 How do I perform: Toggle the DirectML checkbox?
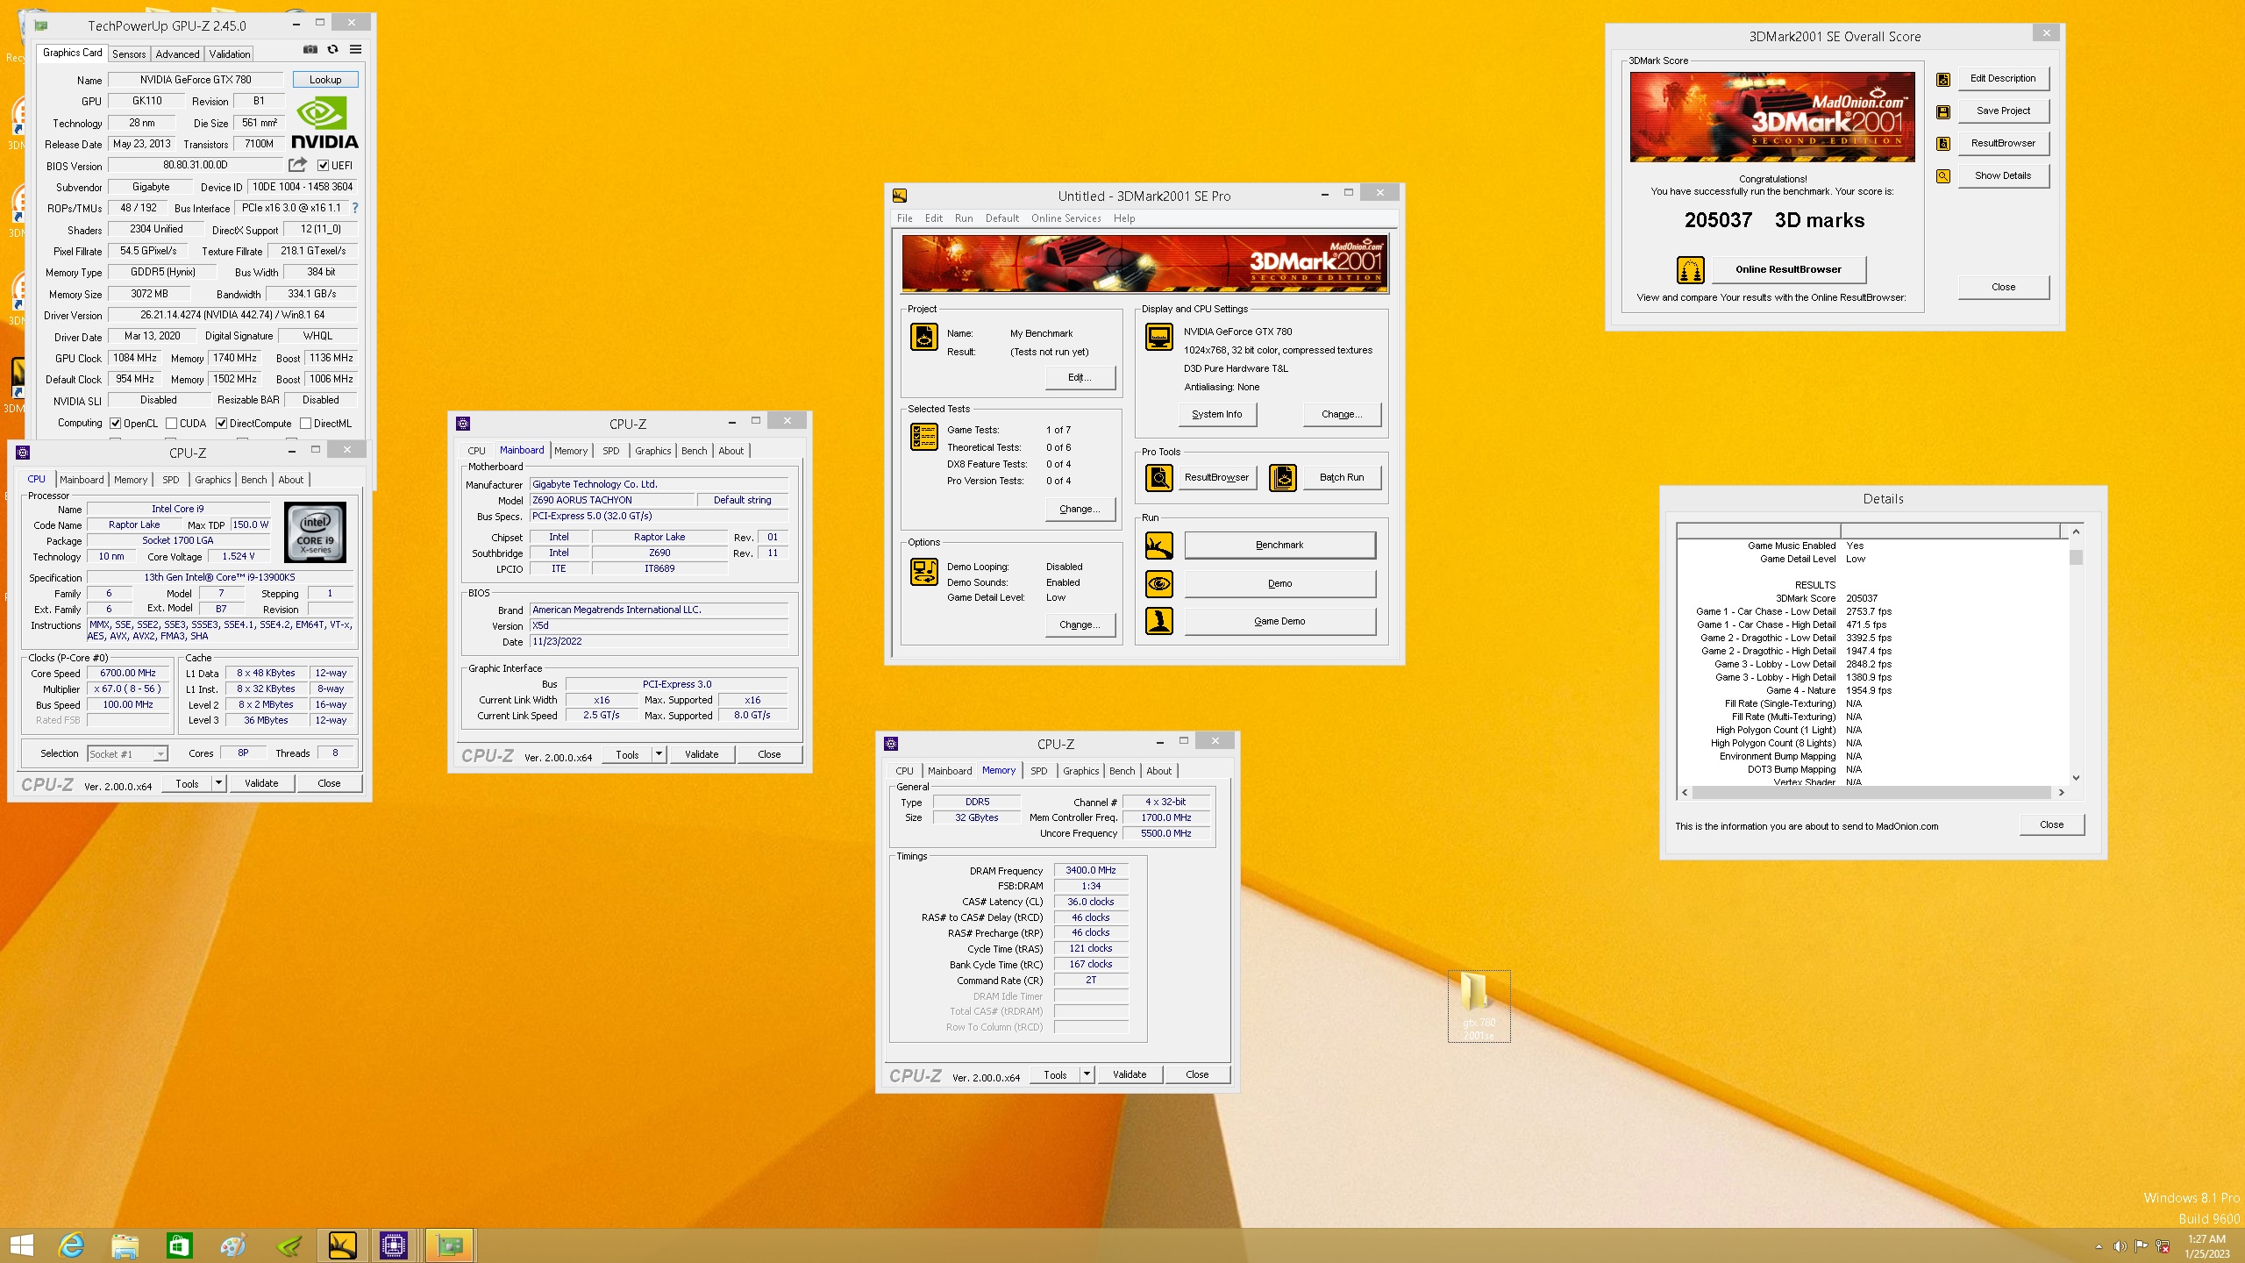tap(305, 424)
